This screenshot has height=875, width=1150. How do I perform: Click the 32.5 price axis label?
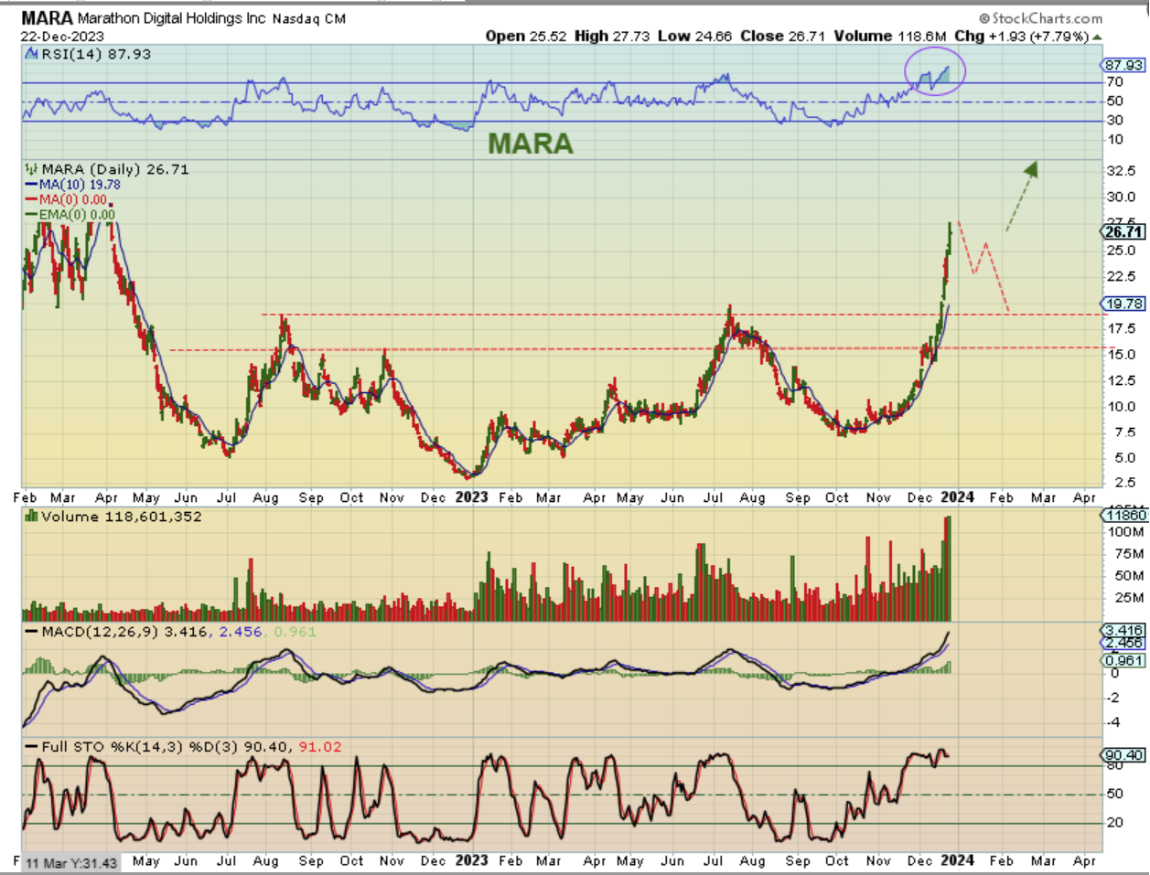coord(1121,171)
